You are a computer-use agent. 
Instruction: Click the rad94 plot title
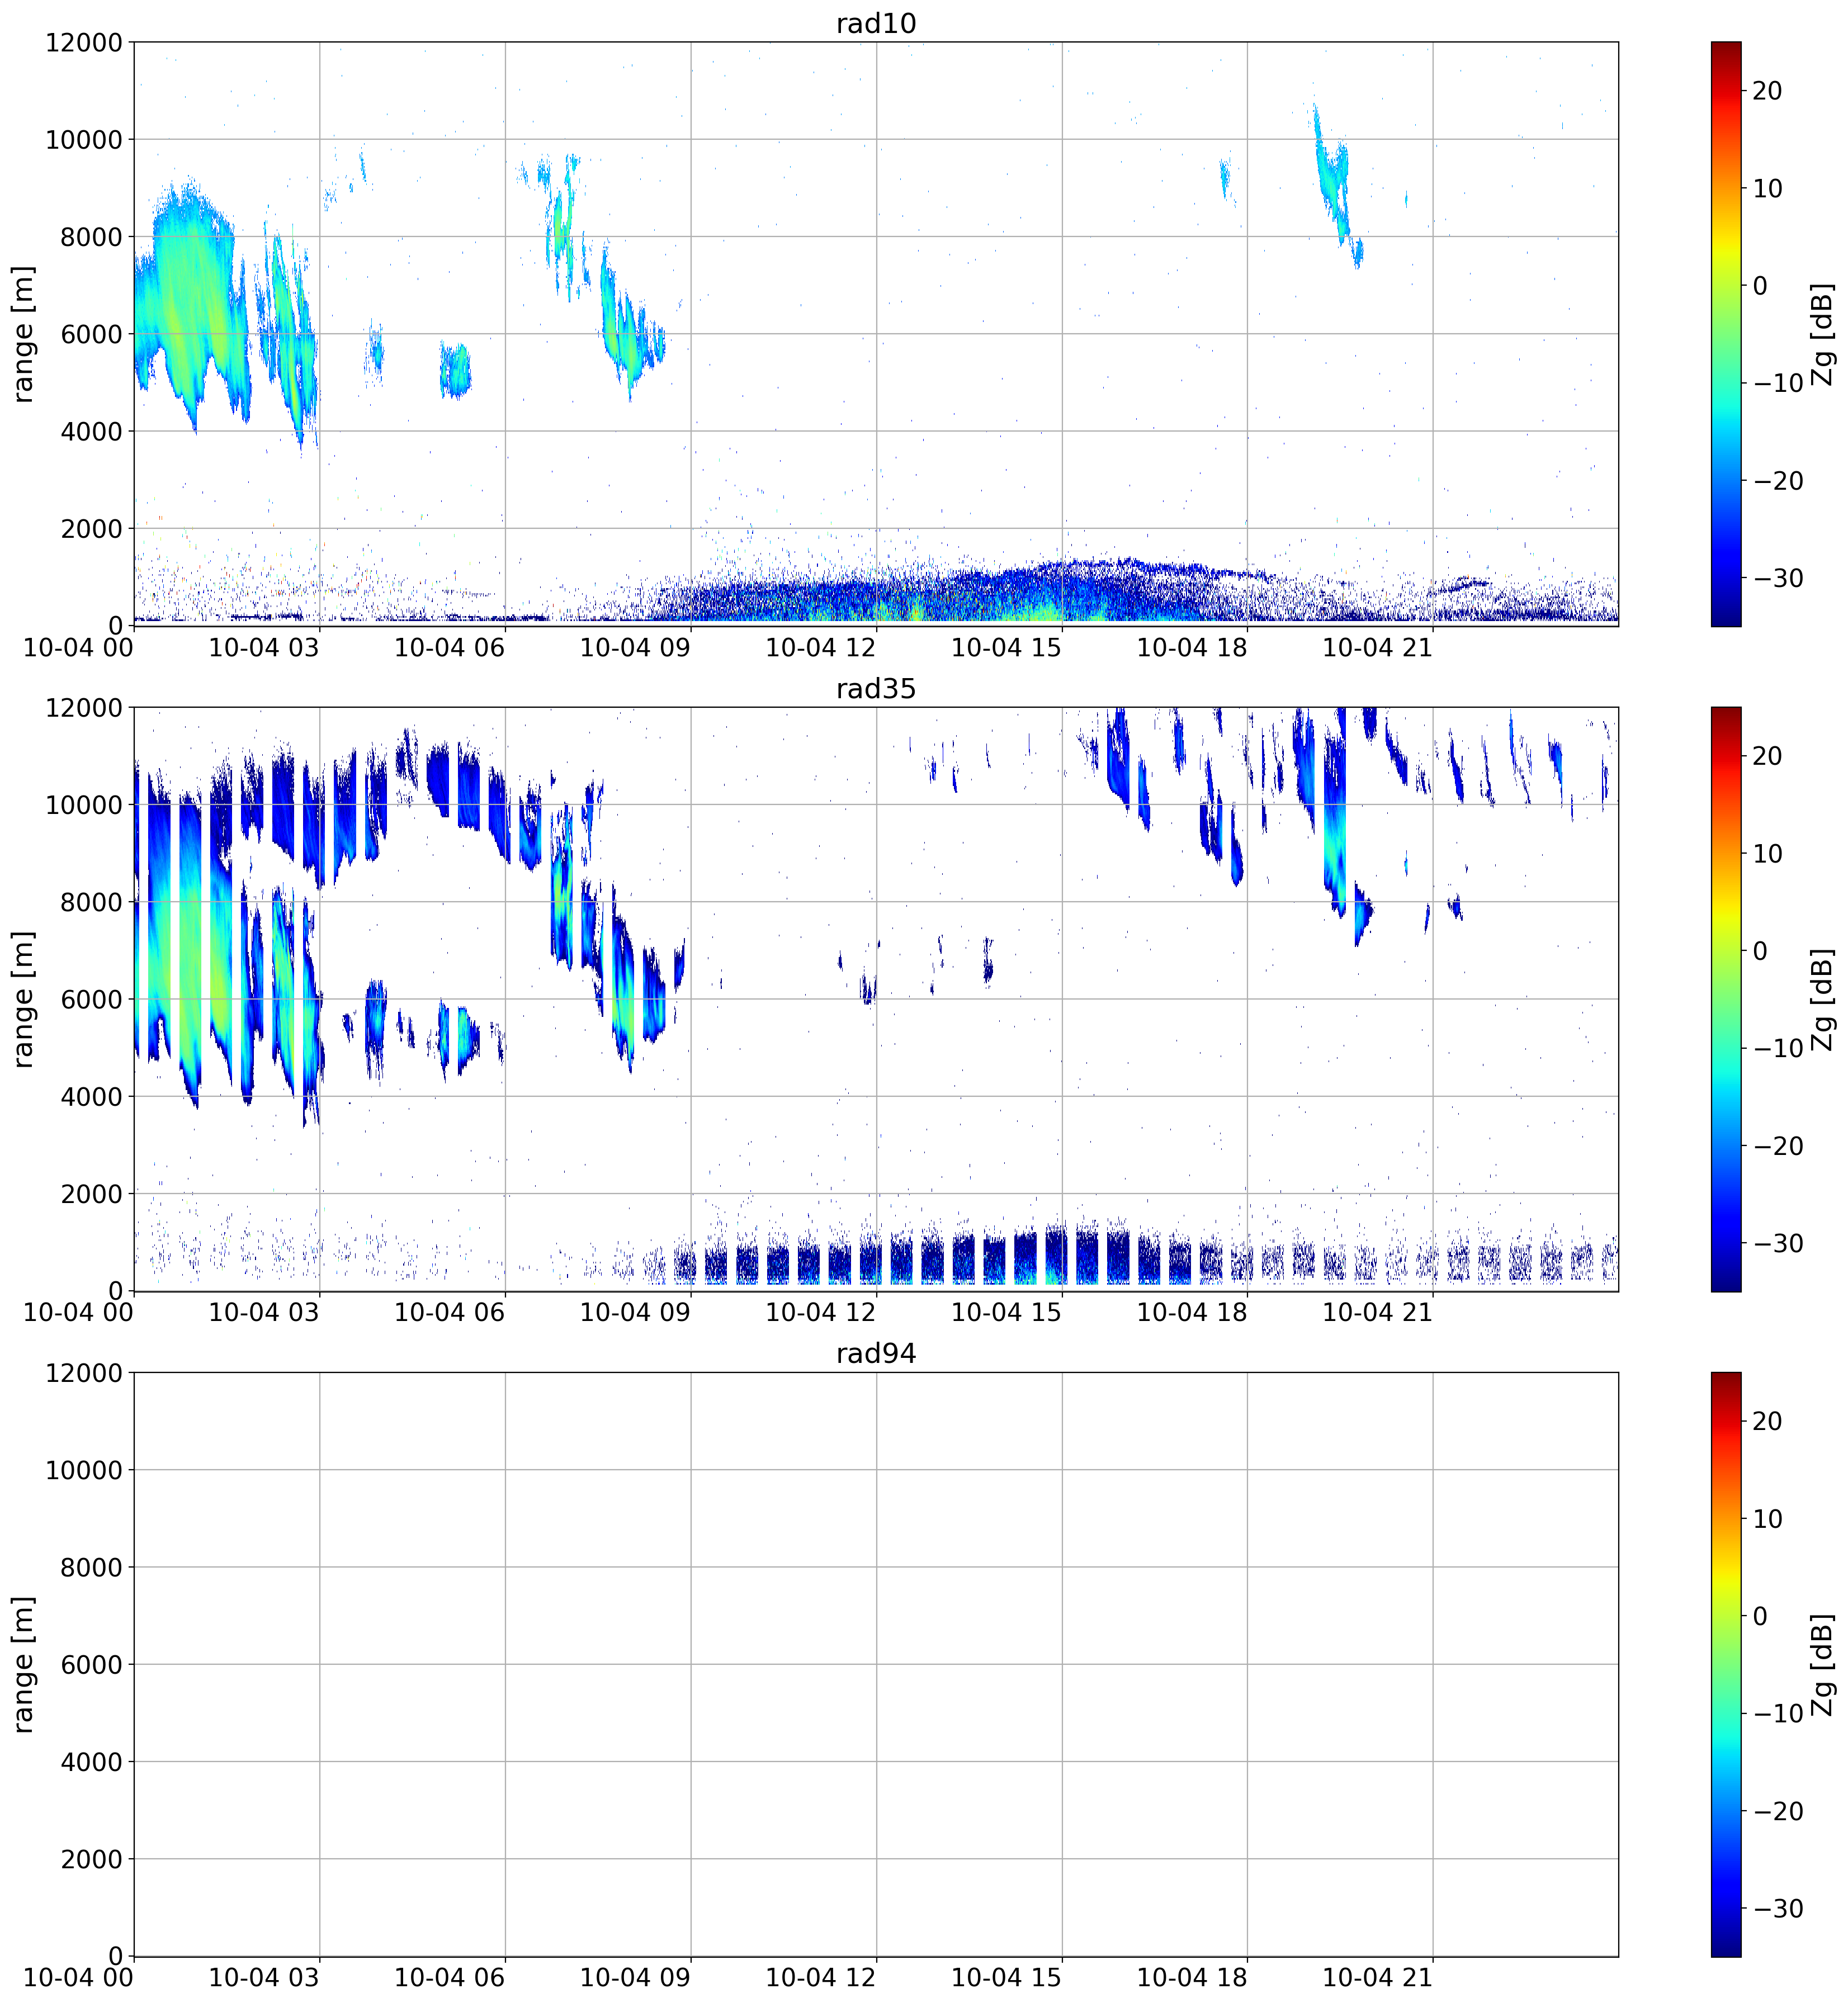point(876,1353)
